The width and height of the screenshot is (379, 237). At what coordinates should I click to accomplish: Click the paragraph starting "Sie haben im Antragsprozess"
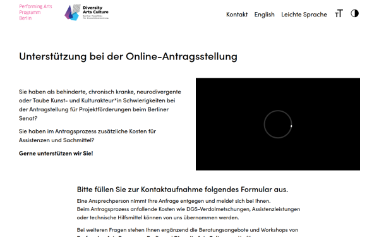(88, 136)
